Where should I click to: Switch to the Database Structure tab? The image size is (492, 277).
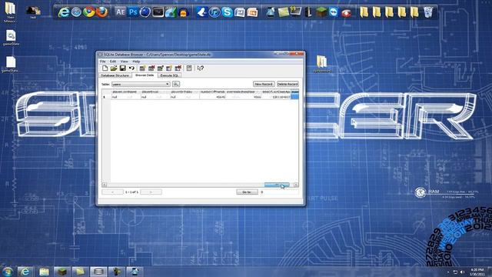(x=115, y=75)
